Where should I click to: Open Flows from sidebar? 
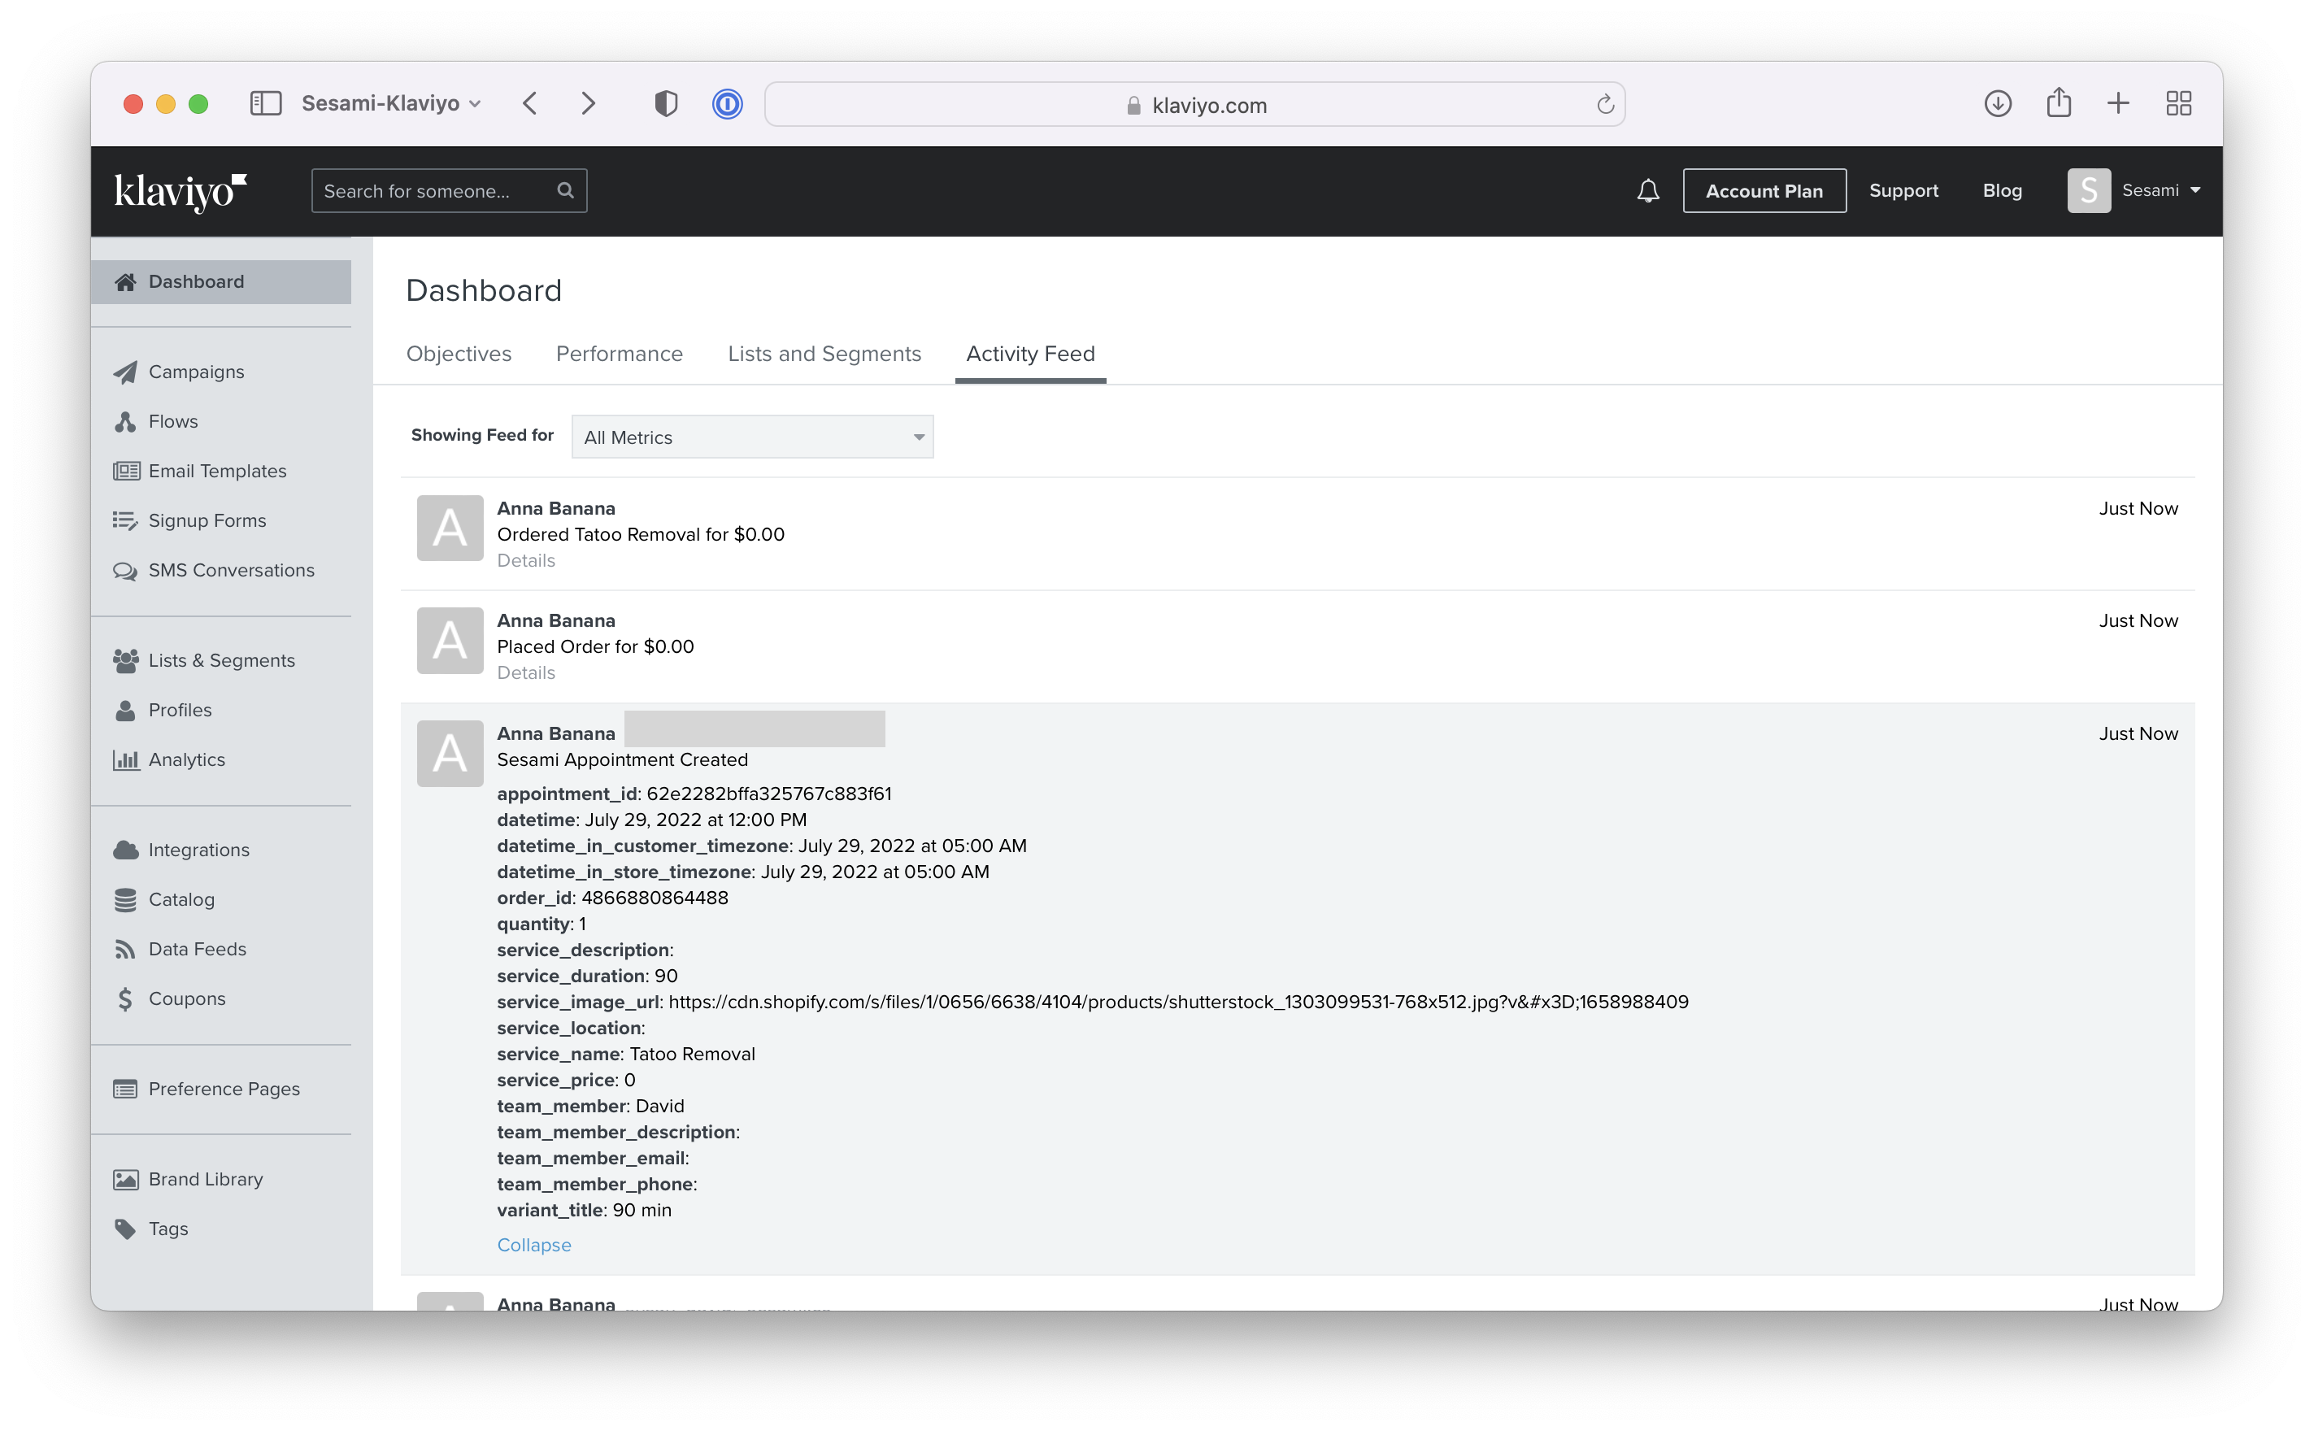pos(172,421)
